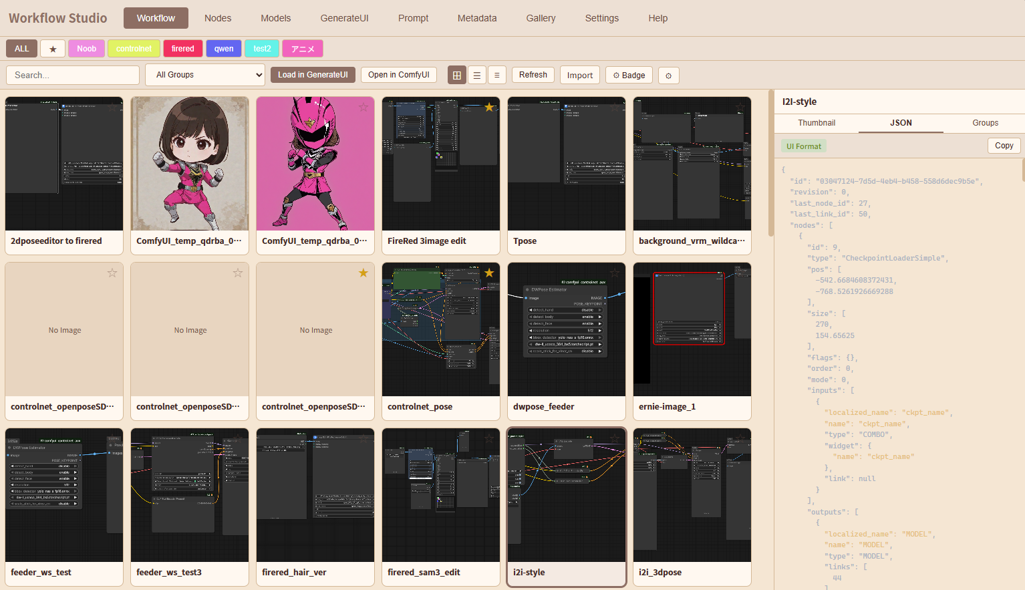Star the brown-haired chibi ComfyUI_temp workflow
Screen dimensions: 1025x590
point(238,107)
